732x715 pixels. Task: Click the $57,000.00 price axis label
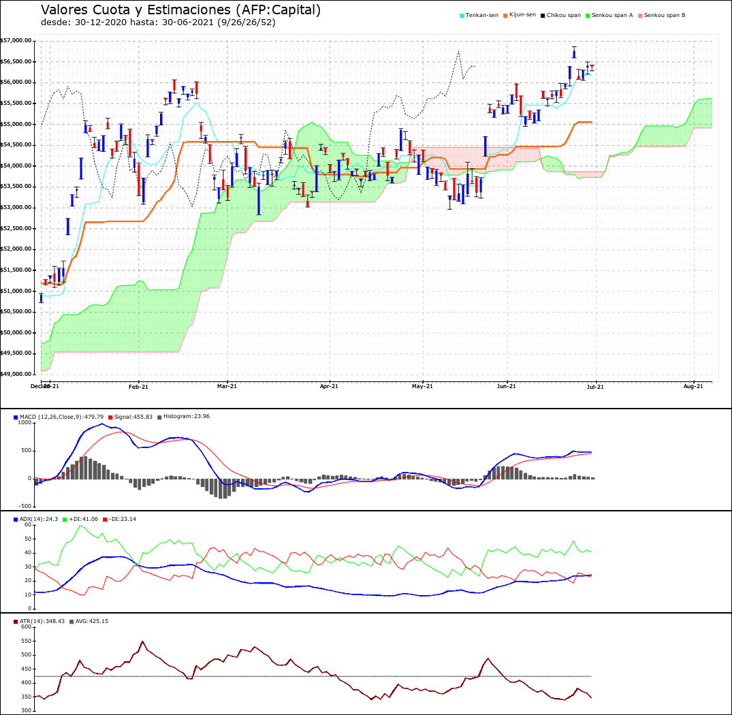[16, 41]
